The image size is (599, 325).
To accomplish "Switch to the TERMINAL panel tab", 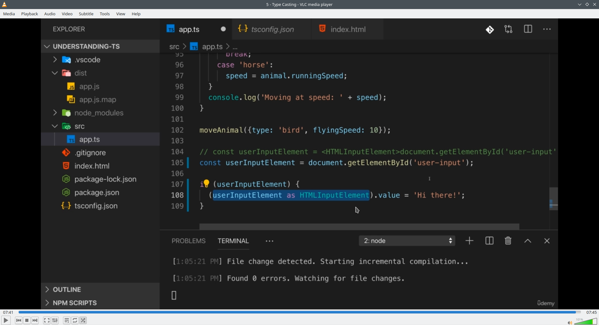I will 233,241.
